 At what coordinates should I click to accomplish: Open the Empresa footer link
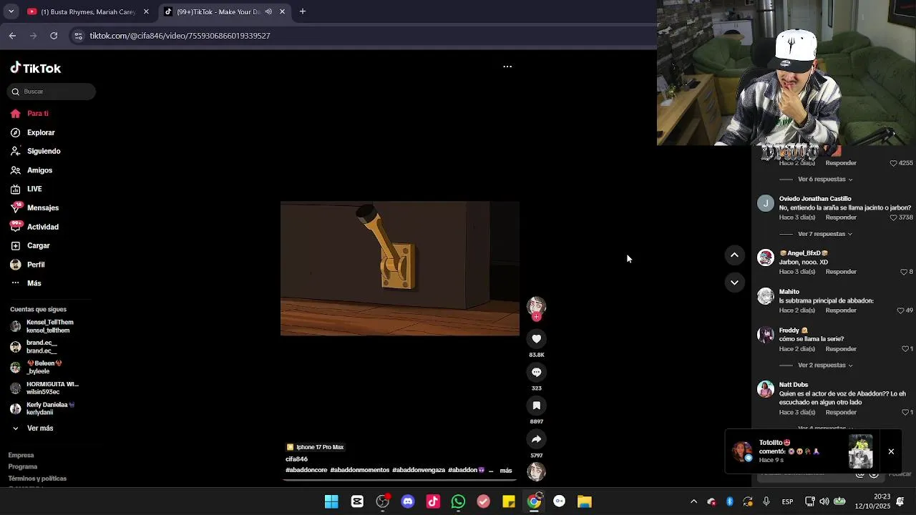[21, 456]
